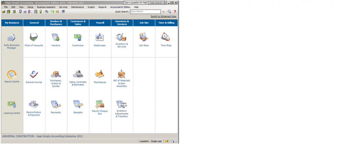The width and height of the screenshot is (337, 144).
Task: Click the Payroll column header
Action: (100, 23)
